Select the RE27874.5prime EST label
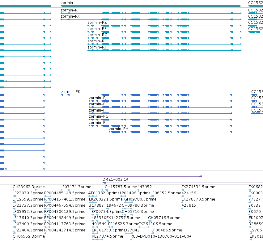This screenshot has width=263, height=241. (107, 237)
